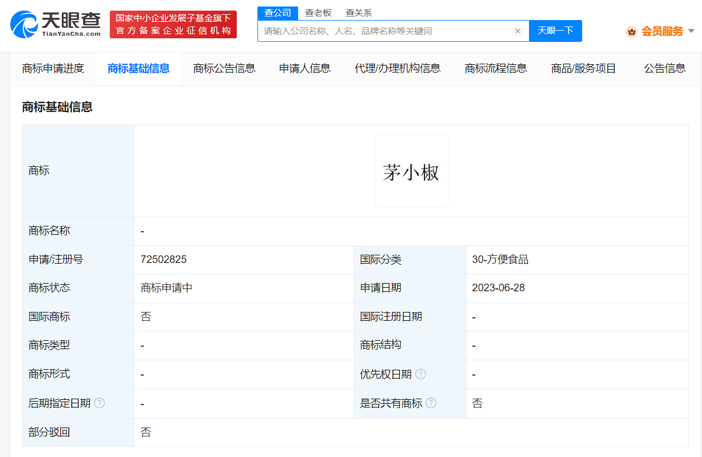Viewport: 702px width, 457px height.
Task: Click the red 官方备案企业征信机构 banner
Action: coord(173,25)
